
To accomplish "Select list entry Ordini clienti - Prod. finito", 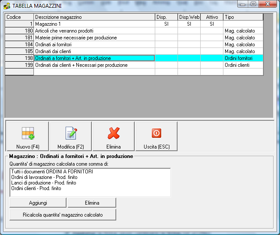I will point(36,188).
